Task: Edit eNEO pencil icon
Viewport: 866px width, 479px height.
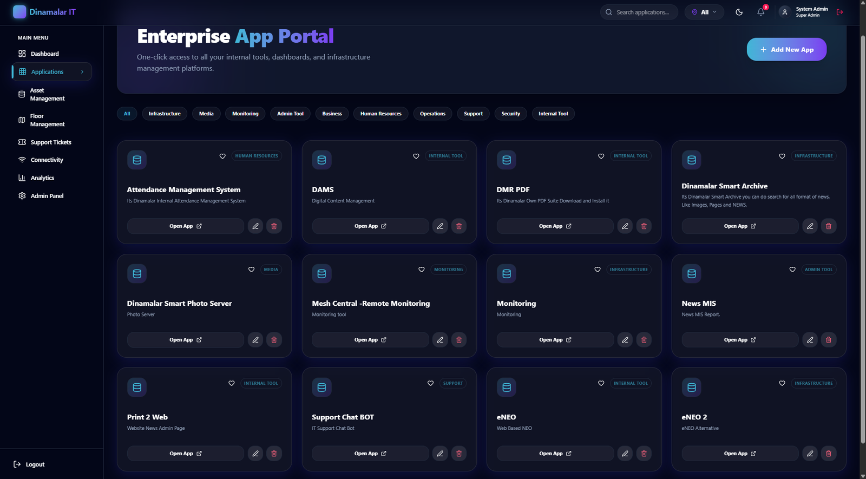Action: 625,454
